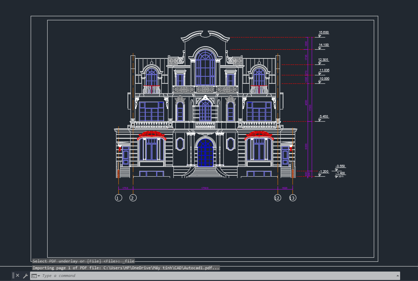
Task: Select grid axis bubble 2
Action: [x=133, y=198]
